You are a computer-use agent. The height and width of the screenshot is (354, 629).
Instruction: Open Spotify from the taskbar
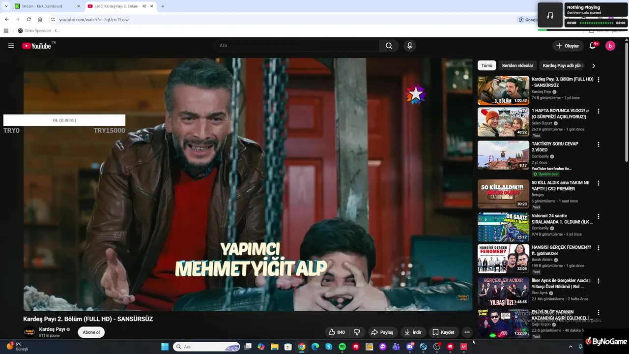pyautogui.click(x=342, y=347)
